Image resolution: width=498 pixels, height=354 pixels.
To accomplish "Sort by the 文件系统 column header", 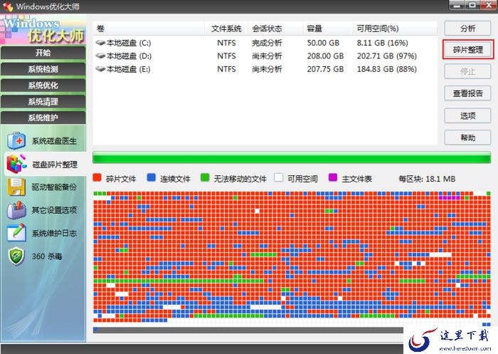I will pos(226,28).
